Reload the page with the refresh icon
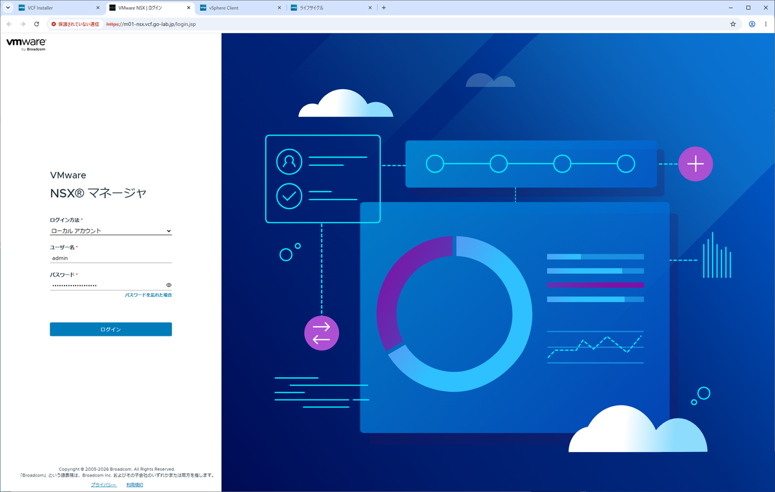The image size is (775, 492). point(37,24)
